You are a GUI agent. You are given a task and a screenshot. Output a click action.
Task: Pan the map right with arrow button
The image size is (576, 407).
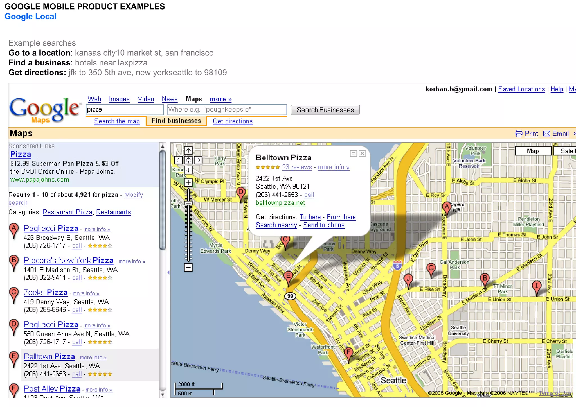(x=198, y=160)
